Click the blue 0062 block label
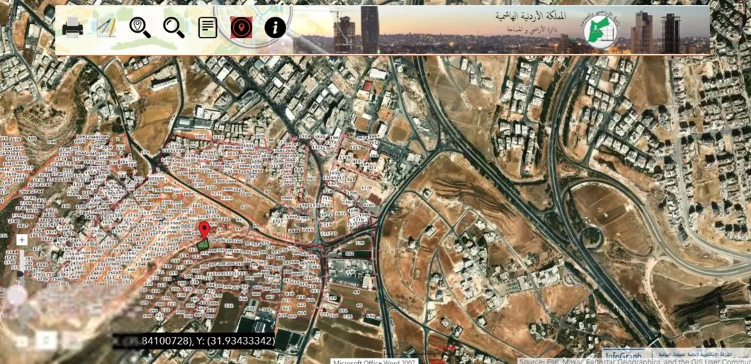This screenshot has width=751, height=364. click(188, 226)
